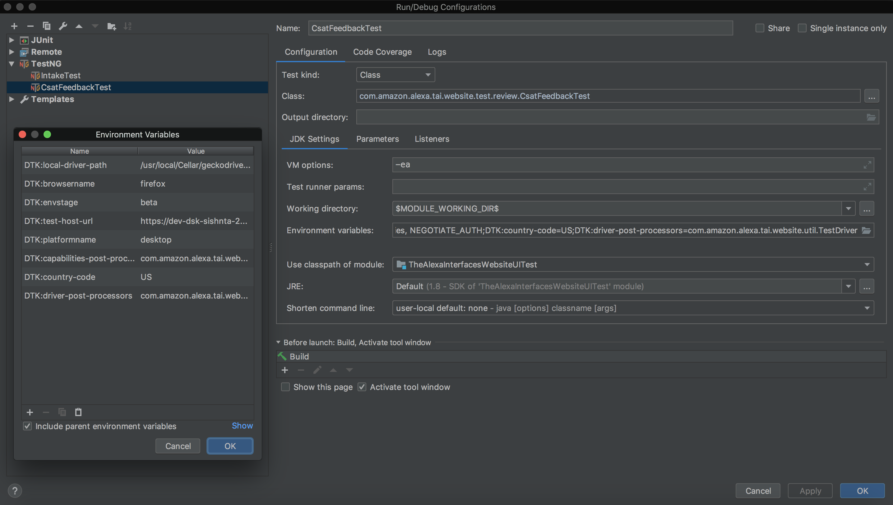Image resolution: width=893 pixels, height=505 pixels.
Task: Select CsatFeedbackTest configuration in tree
Action: pos(137,87)
